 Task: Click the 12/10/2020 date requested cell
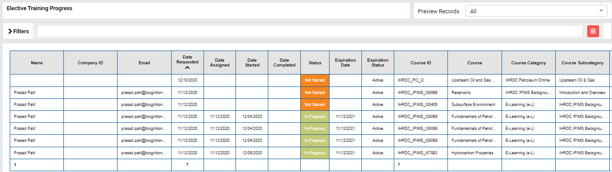[188, 80]
